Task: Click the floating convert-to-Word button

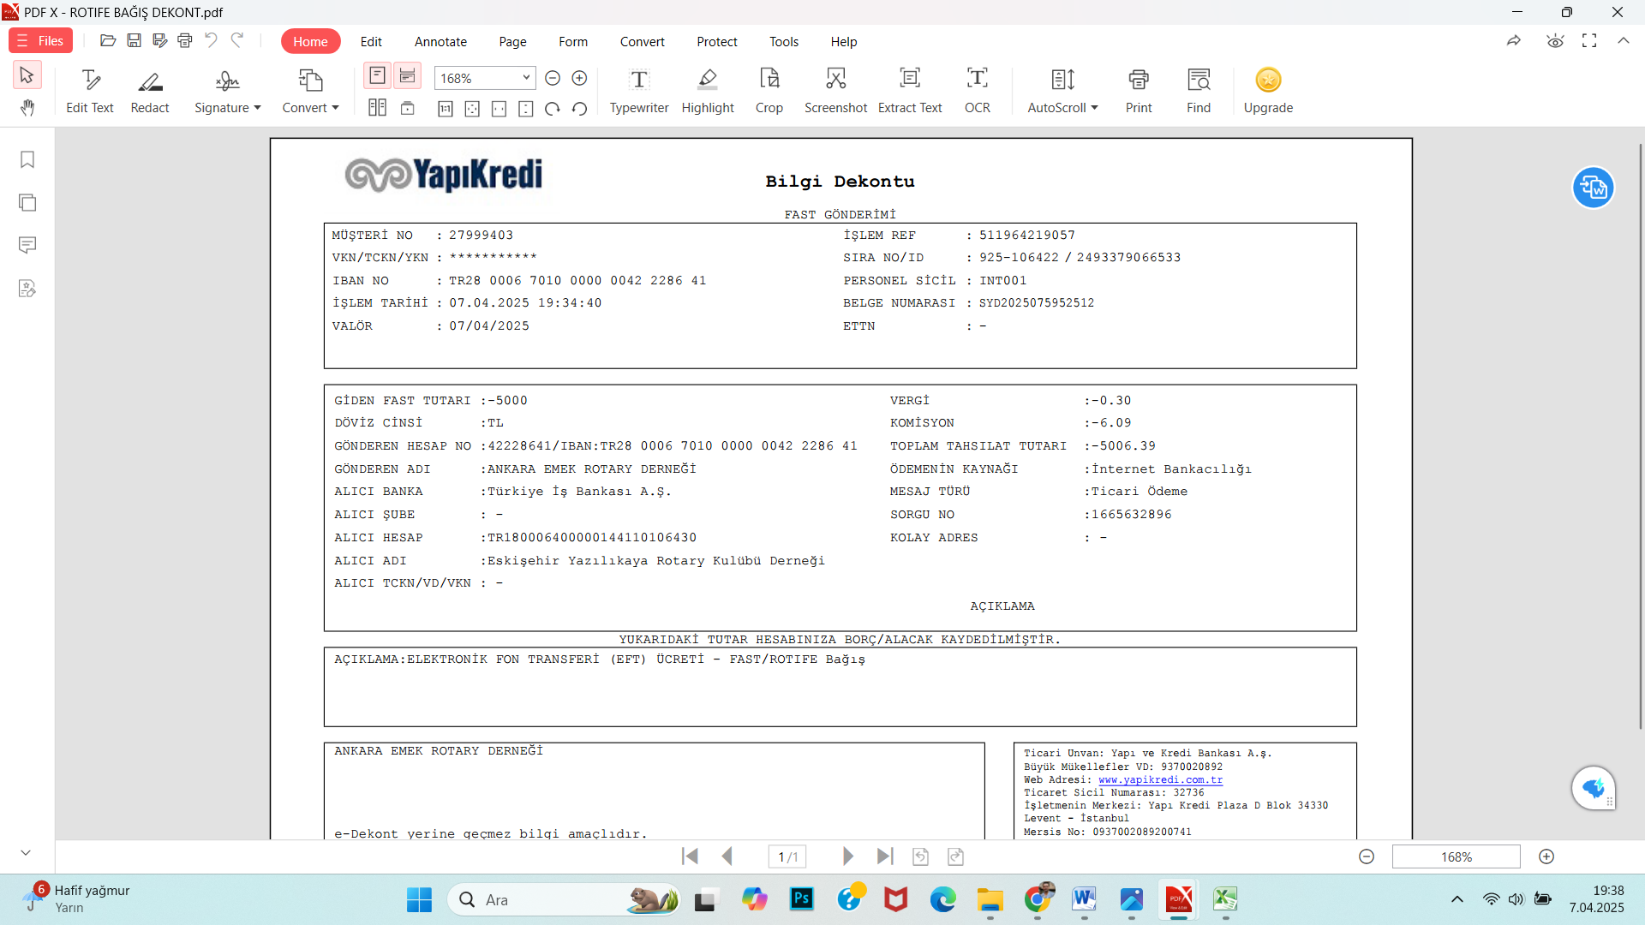Action: pyautogui.click(x=1594, y=188)
